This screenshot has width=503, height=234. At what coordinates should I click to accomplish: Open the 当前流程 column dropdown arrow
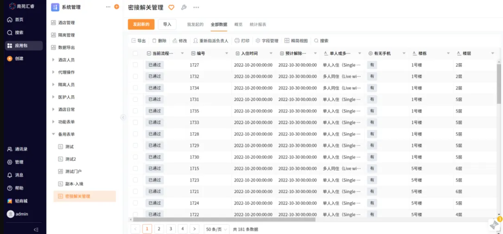pos(182,53)
